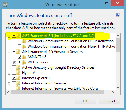Uncheck the ASP.NET 4.5 checkbox
This screenshot has width=126, height=110.
coord(19,57)
